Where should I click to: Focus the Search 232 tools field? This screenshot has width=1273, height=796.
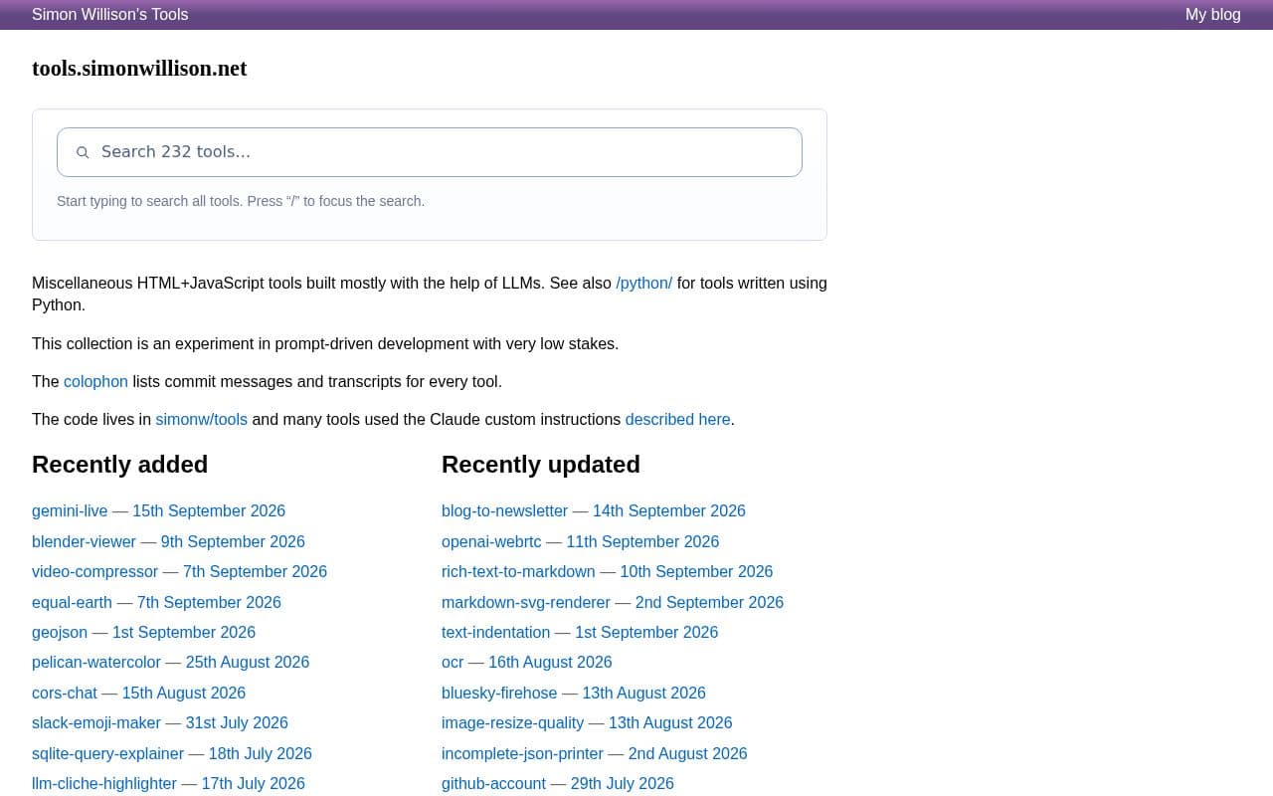430,152
